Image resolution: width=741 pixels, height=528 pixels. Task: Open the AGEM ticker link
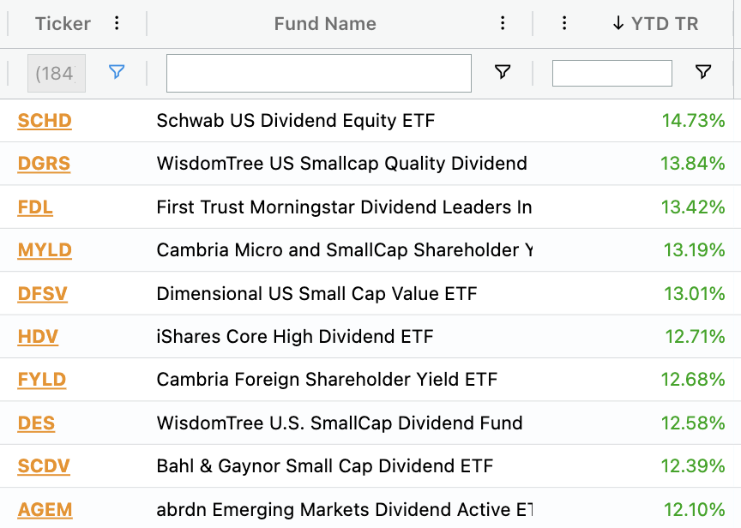pos(45,510)
